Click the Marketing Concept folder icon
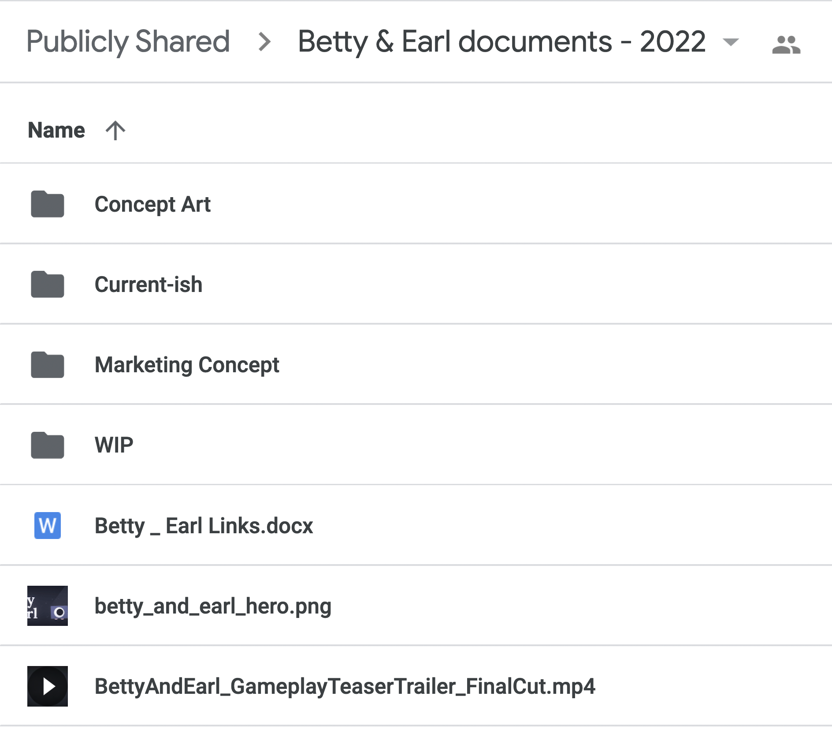The width and height of the screenshot is (832, 741). tap(47, 365)
